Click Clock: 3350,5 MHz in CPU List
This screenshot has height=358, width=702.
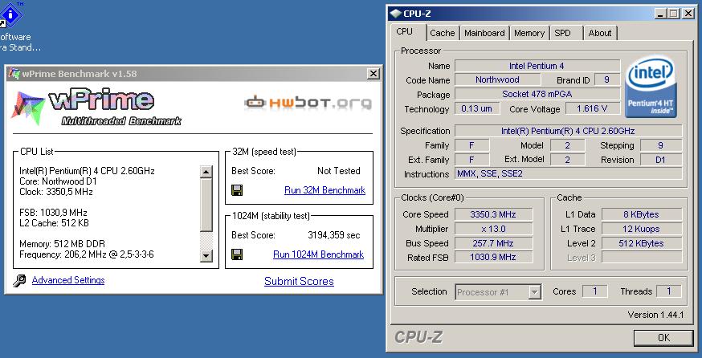tap(56, 192)
